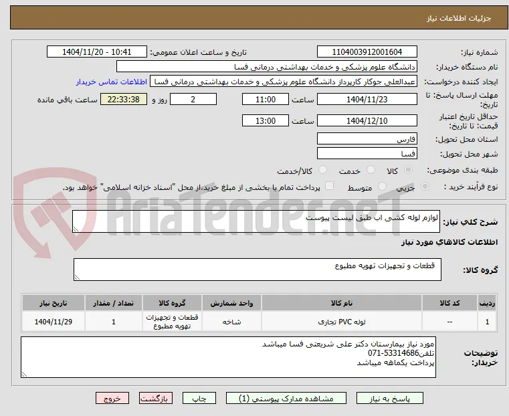Select the کالا radio button
This screenshot has width=509, height=416.
[x=409, y=170]
